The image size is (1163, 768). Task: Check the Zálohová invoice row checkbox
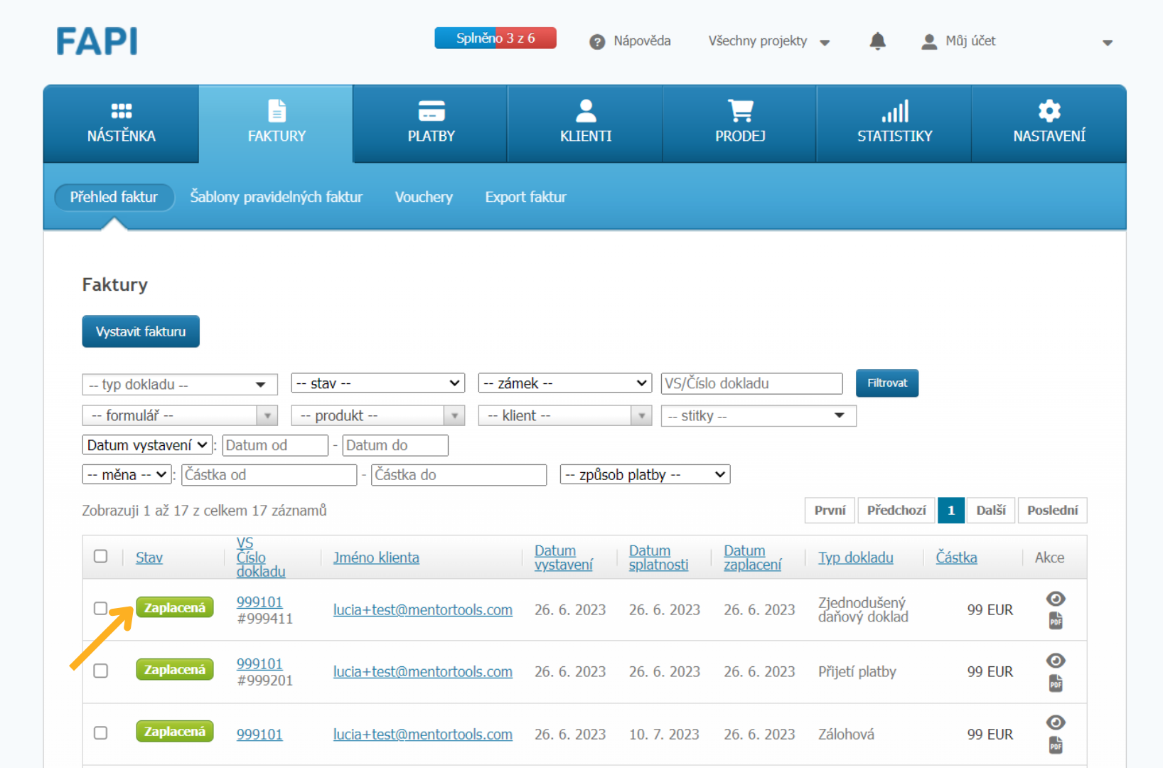coord(101,732)
